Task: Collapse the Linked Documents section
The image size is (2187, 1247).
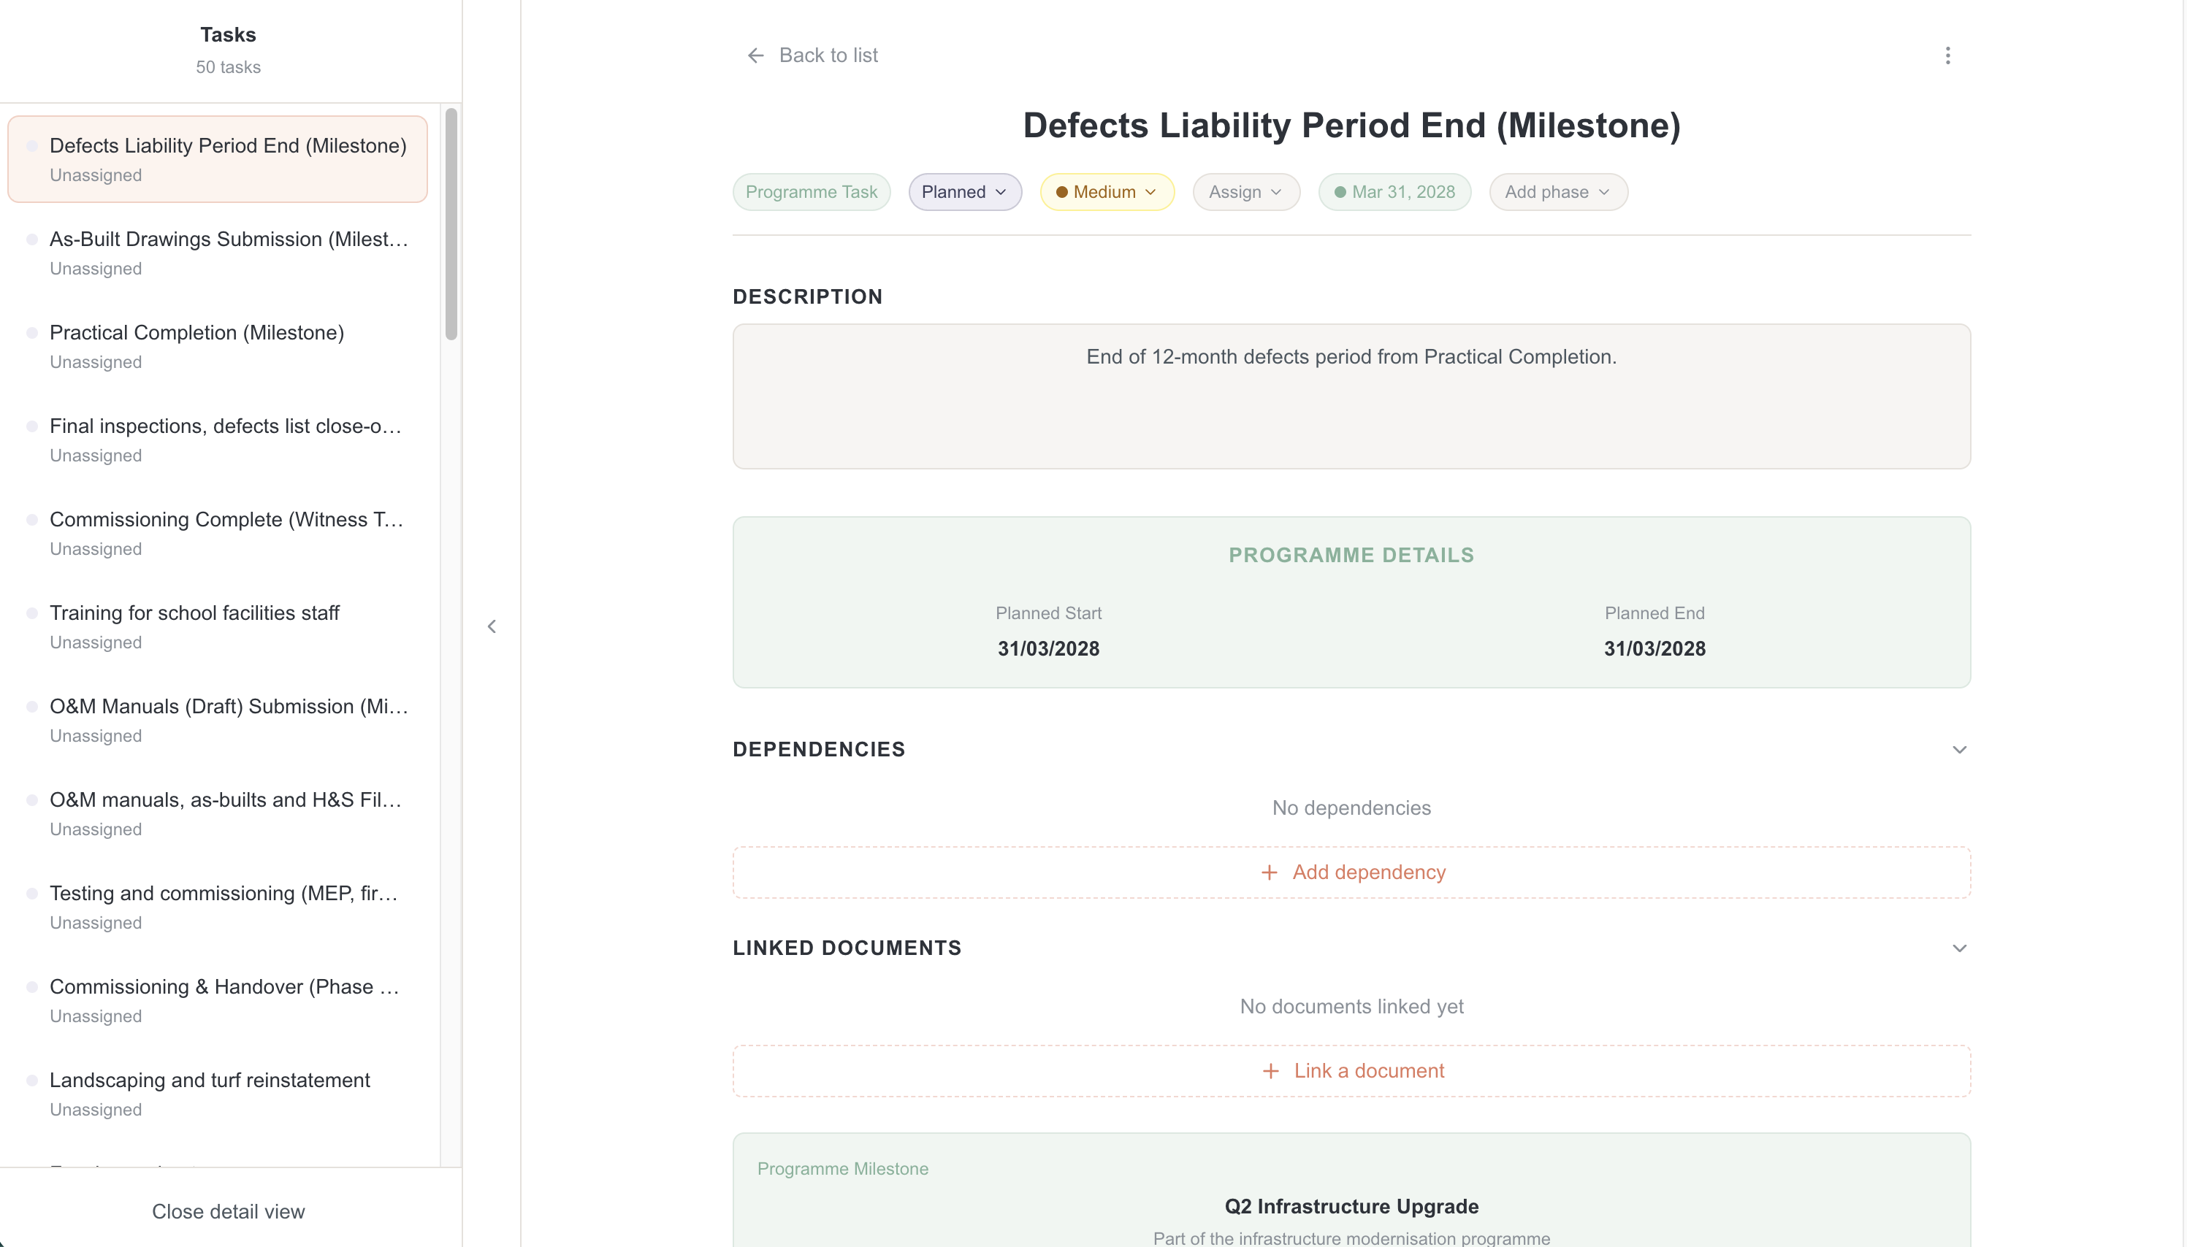Action: click(x=1958, y=948)
